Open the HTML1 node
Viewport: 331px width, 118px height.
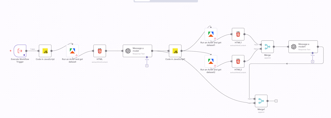pyautogui.click(x=238, y=34)
